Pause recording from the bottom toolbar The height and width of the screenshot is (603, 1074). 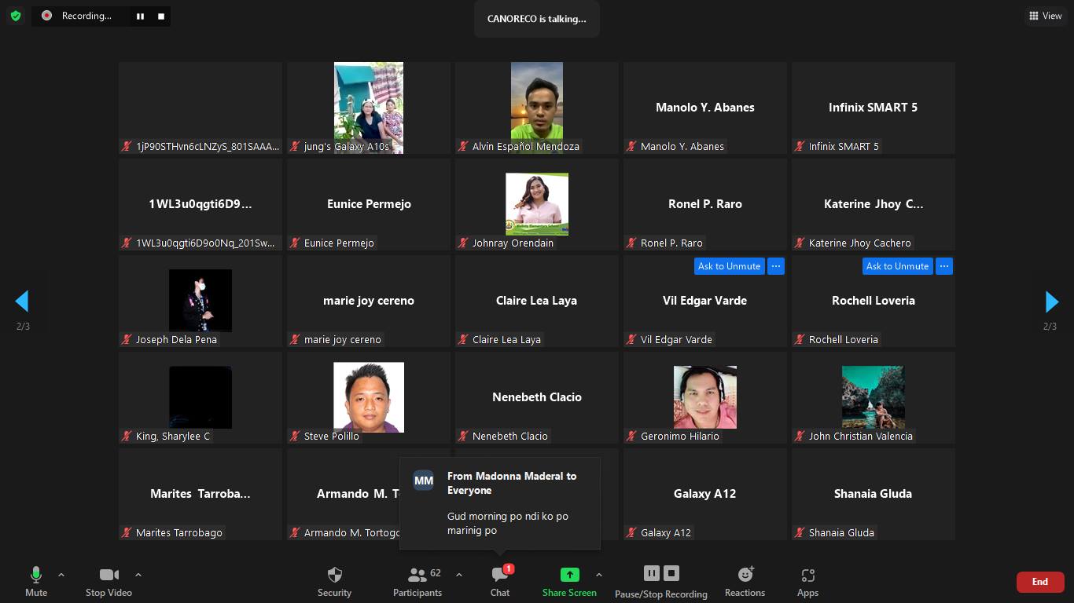(x=651, y=573)
